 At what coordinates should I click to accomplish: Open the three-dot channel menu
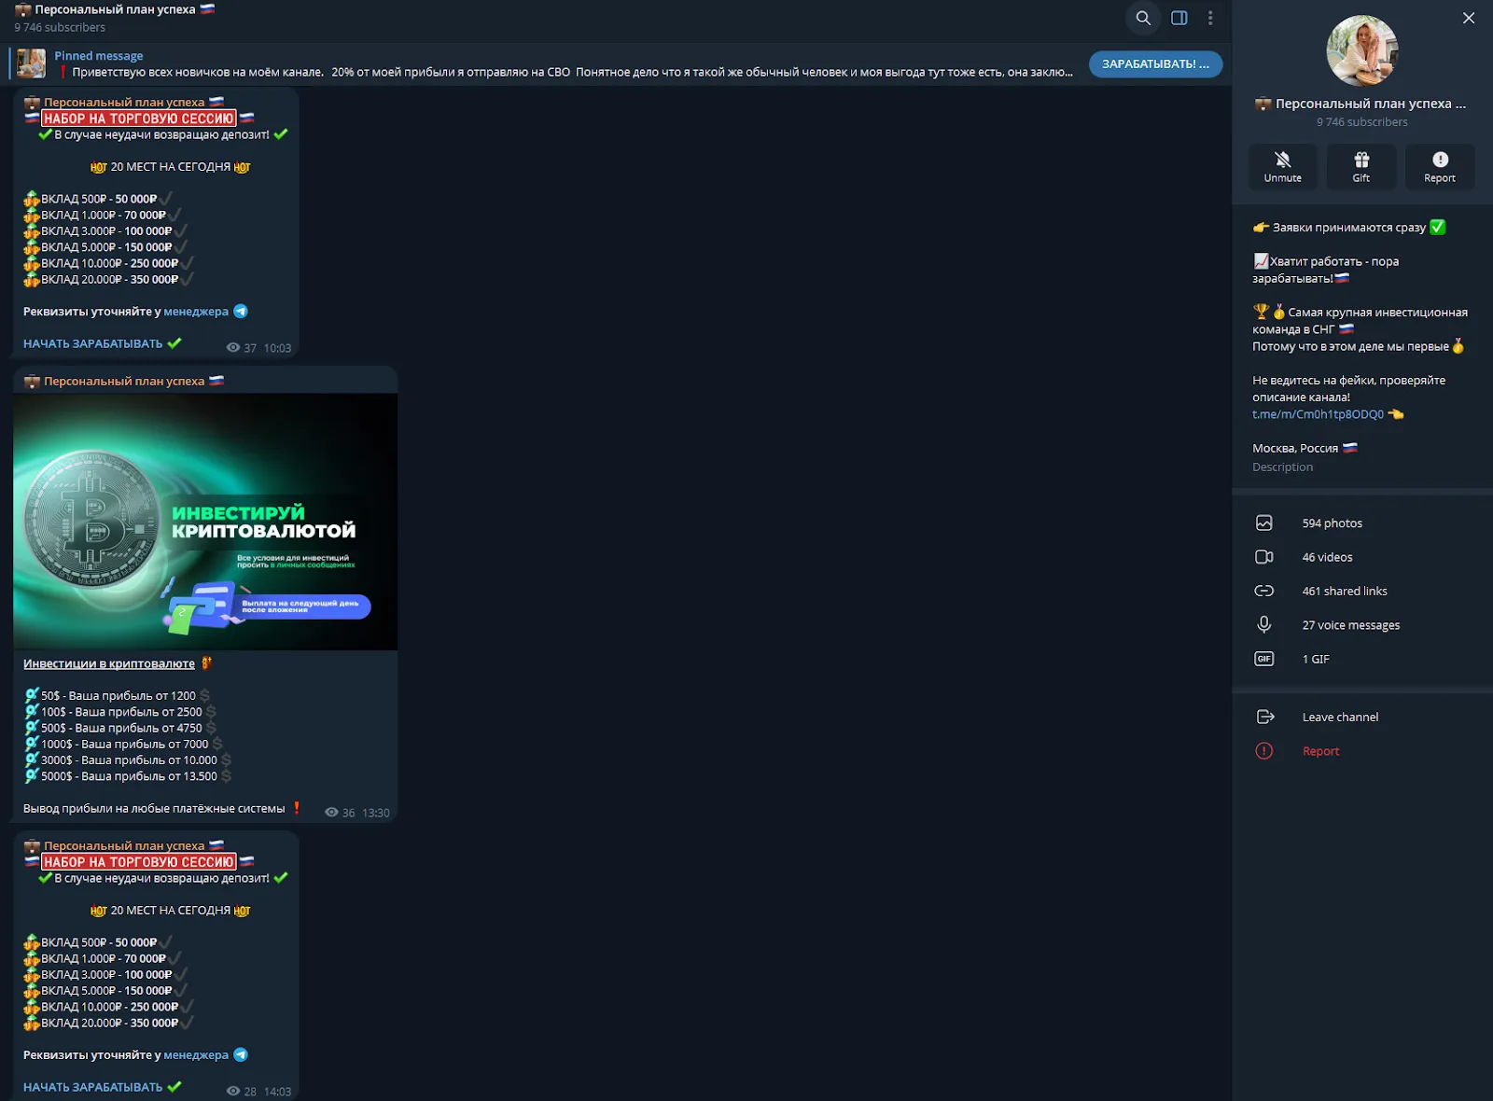1210,18
